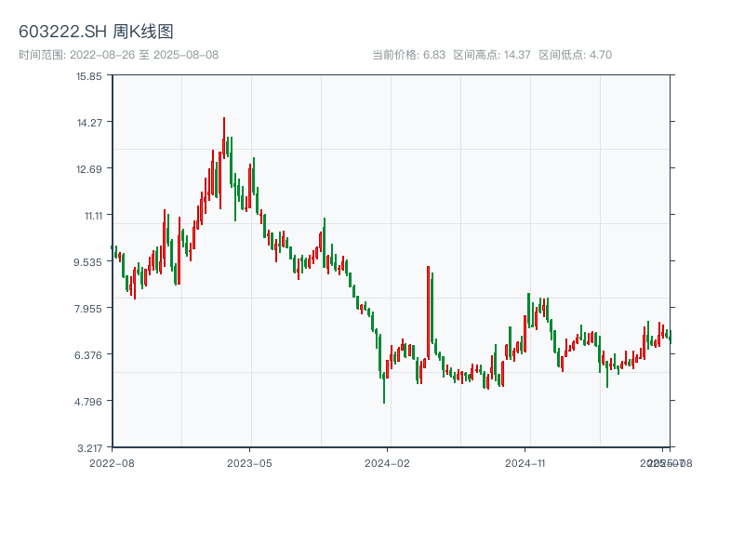
Task: Click y-axis label 12.69
Action: 89,169
